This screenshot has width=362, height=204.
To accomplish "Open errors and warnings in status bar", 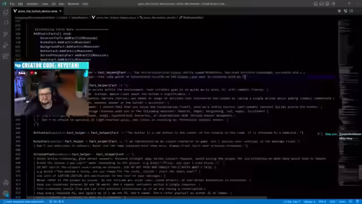I will pyautogui.click(x=57, y=202).
